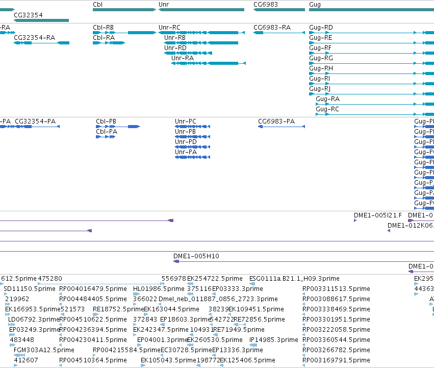Select the EC30728.5prime EST
The width and height of the screenshot is (434, 368).
162,355
